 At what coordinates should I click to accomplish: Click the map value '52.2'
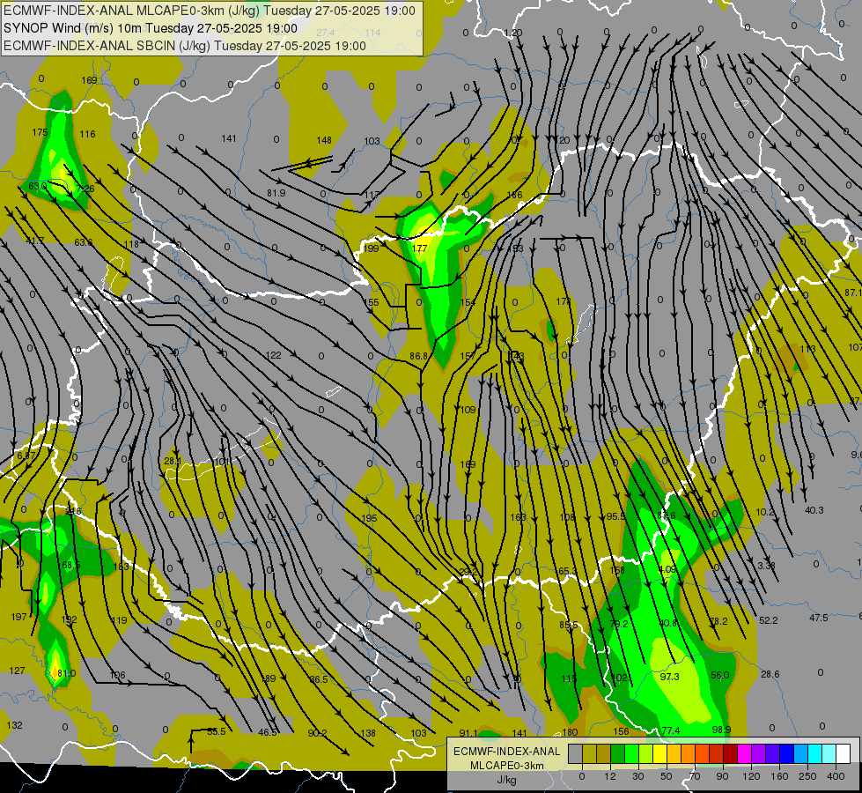[x=768, y=620]
